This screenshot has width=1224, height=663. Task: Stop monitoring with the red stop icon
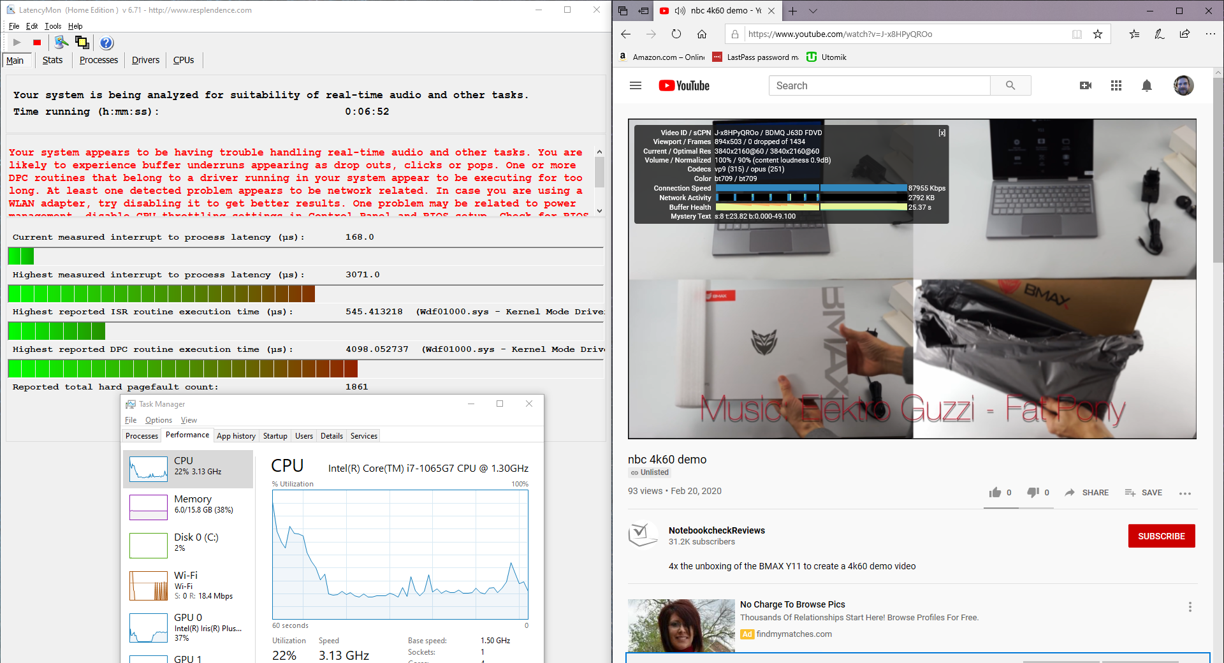[x=37, y=43]
